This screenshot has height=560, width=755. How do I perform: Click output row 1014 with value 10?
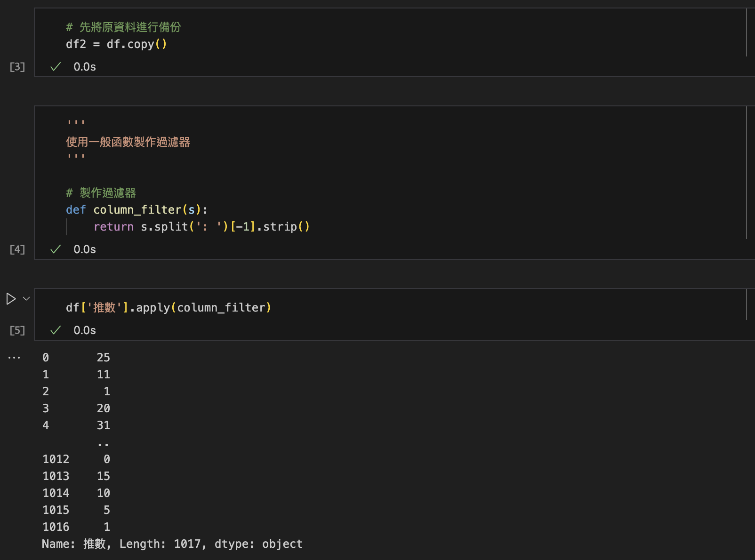[76, 493]
